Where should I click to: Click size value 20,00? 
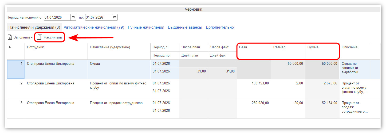288,109
